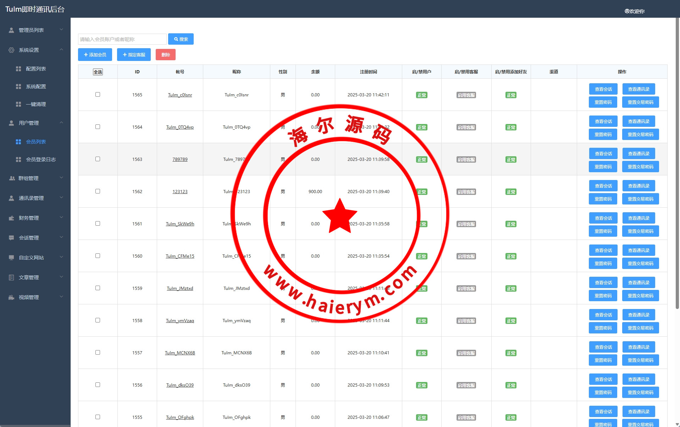Image resolution: width=680 pixels, height=427 pixels.
Task: Click the finance management wallet icon
Action: [11, 218]
